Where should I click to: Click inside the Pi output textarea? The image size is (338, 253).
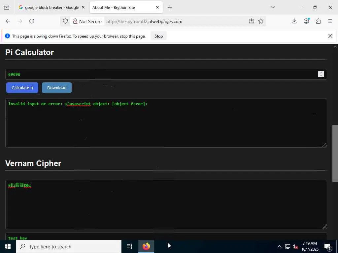click(166, 123)
